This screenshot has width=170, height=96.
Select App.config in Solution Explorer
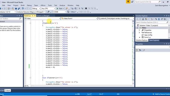tap(148, 35)
